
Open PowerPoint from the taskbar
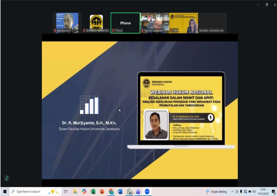click(x=102, y=192)
